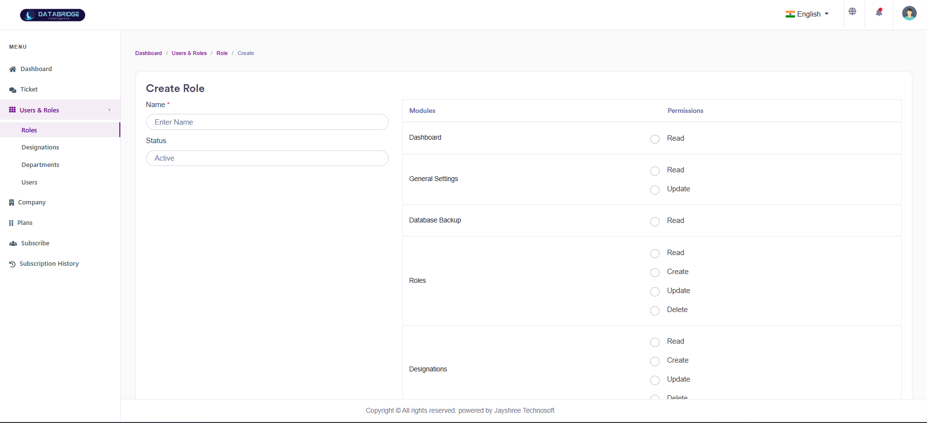Click the Designations module label
Image resolution: width=927 pixels, height=423 pixels.
pos(428,369)
